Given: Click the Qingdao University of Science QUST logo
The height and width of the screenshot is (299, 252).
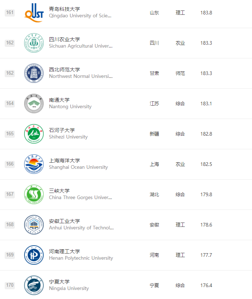Looking at the screenshot, I should (34, 13).
